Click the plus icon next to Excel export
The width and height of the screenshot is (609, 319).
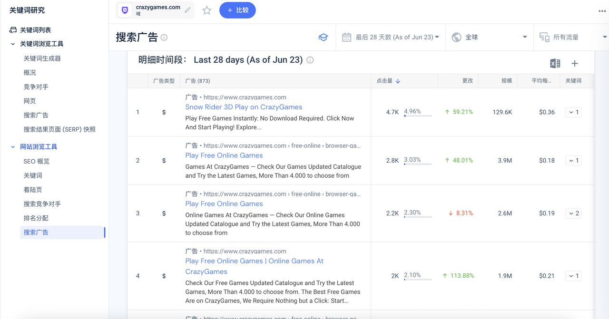(575, 64)
